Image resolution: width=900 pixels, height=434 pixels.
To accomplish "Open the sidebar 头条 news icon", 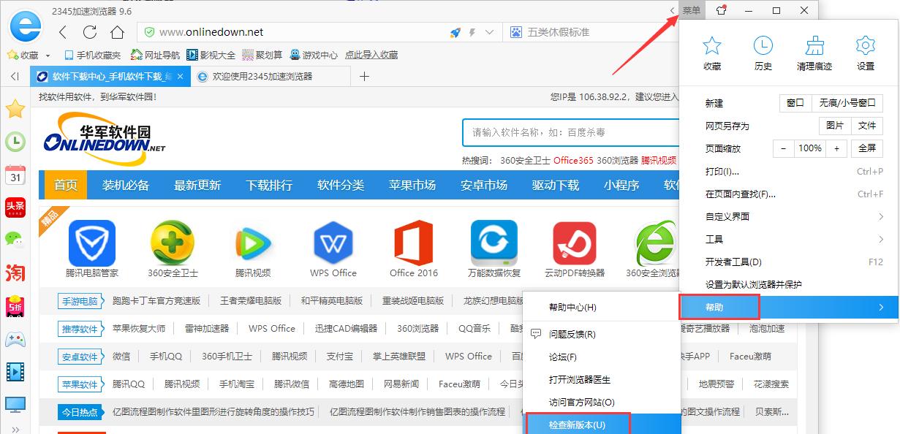I will click(15, 207).
